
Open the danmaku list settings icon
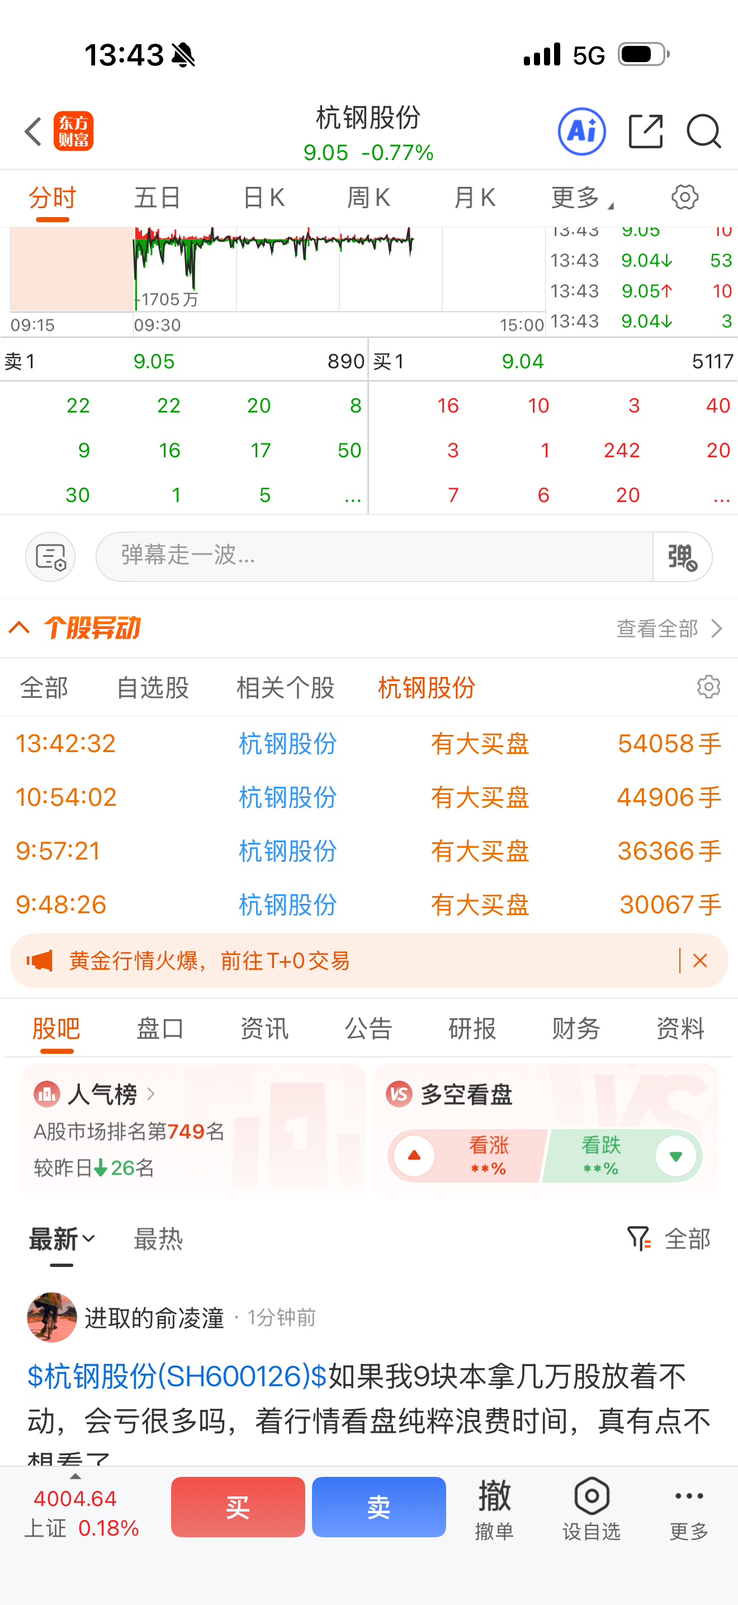(50, 556)
